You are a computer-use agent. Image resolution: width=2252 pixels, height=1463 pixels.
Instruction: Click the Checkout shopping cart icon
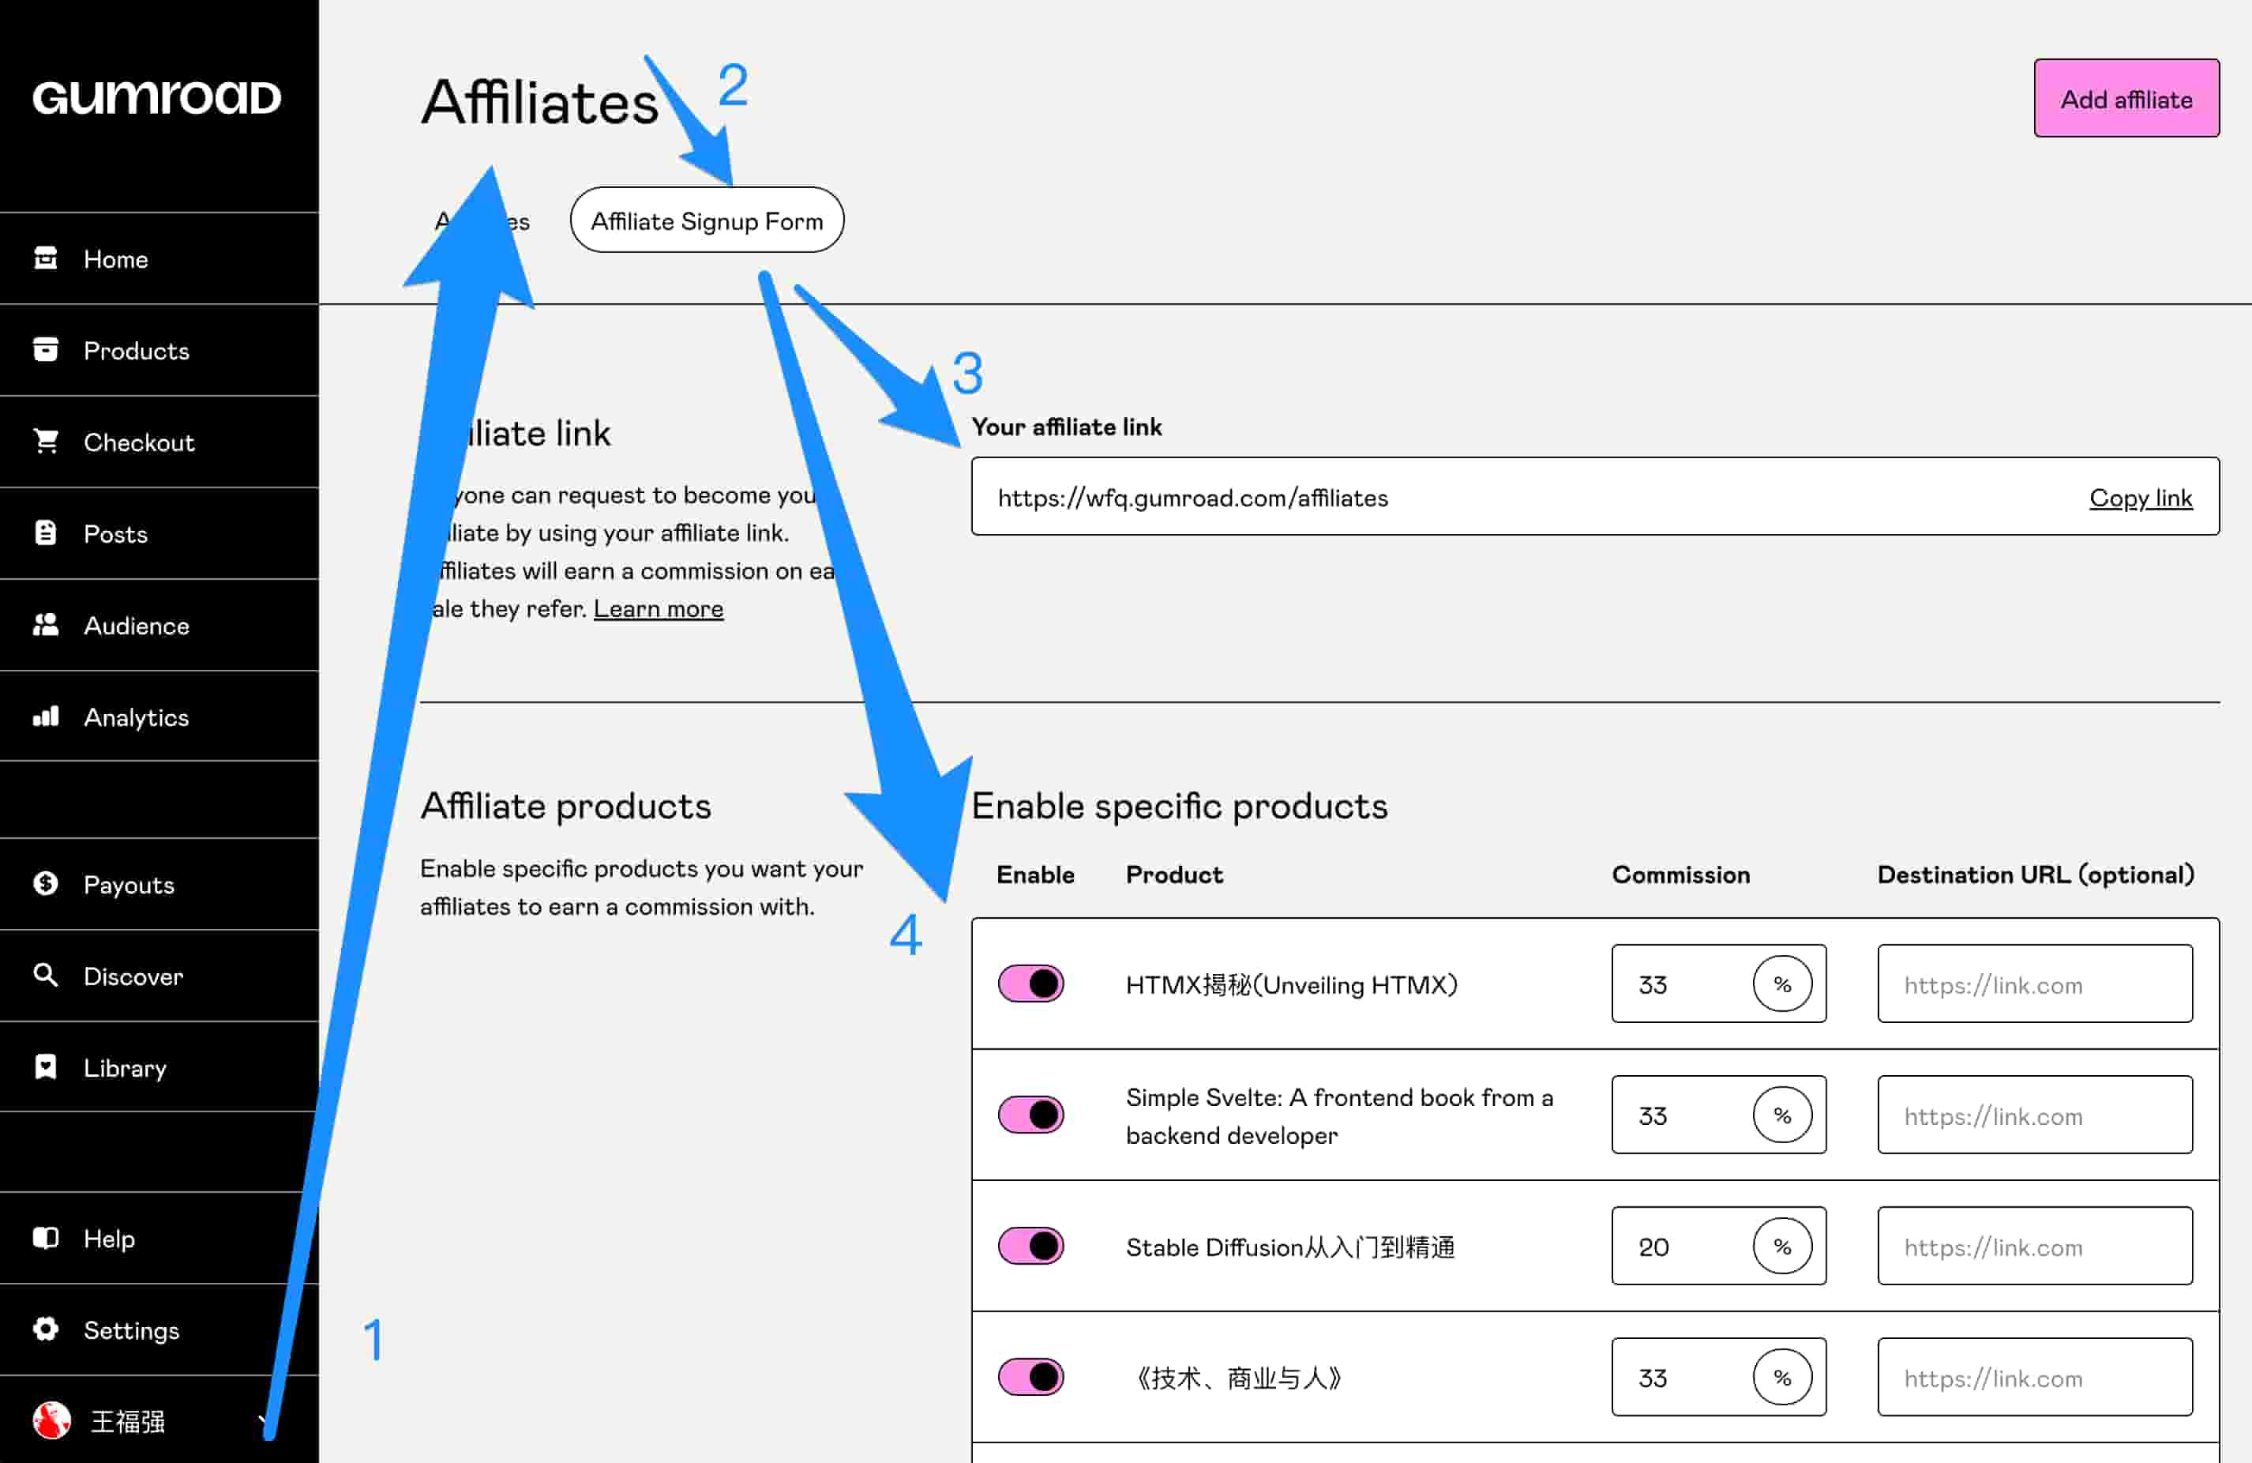coord(46,442)
